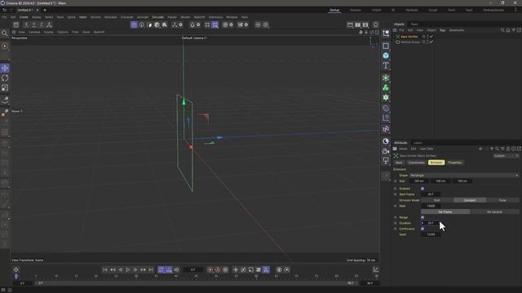
Task: Open the Startup layout
Action: (334, 11)
